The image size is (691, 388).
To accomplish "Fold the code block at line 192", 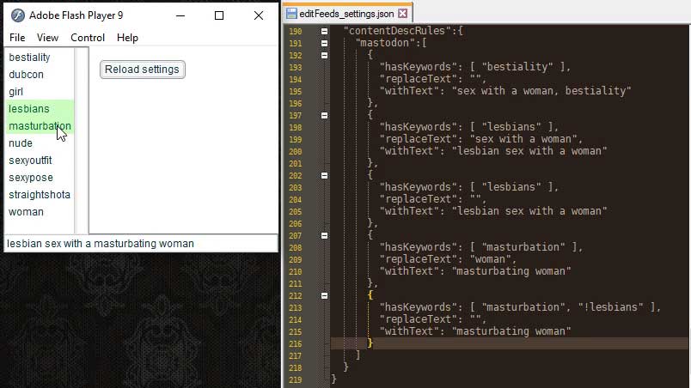I will pyautogui.click(x=324, y=54).
